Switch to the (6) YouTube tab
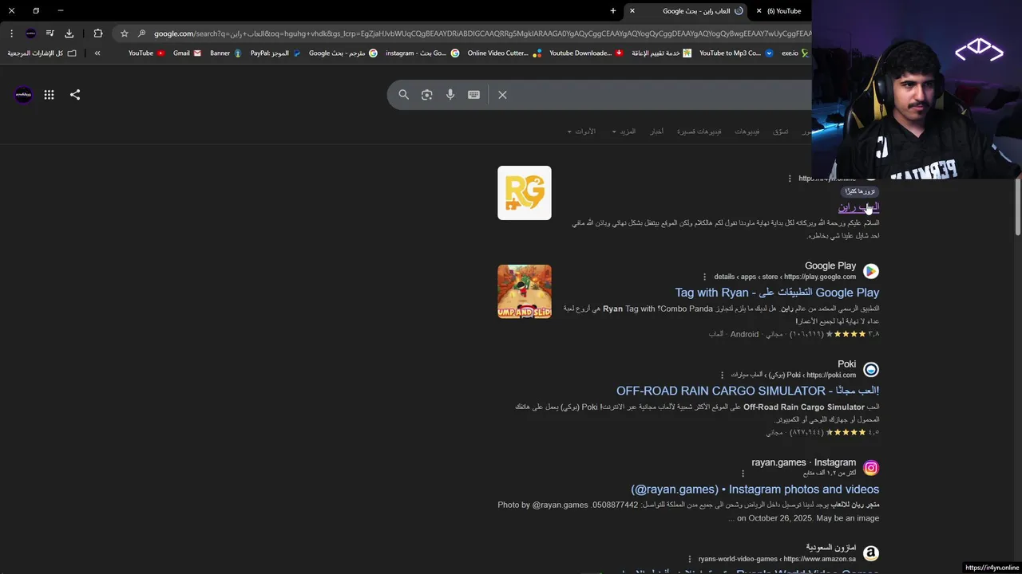The image size is (1022, 574). pyautogui.click(x=784, y=11)
